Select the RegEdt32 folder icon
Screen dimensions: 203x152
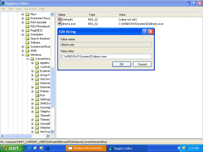[x=27, y=30]
